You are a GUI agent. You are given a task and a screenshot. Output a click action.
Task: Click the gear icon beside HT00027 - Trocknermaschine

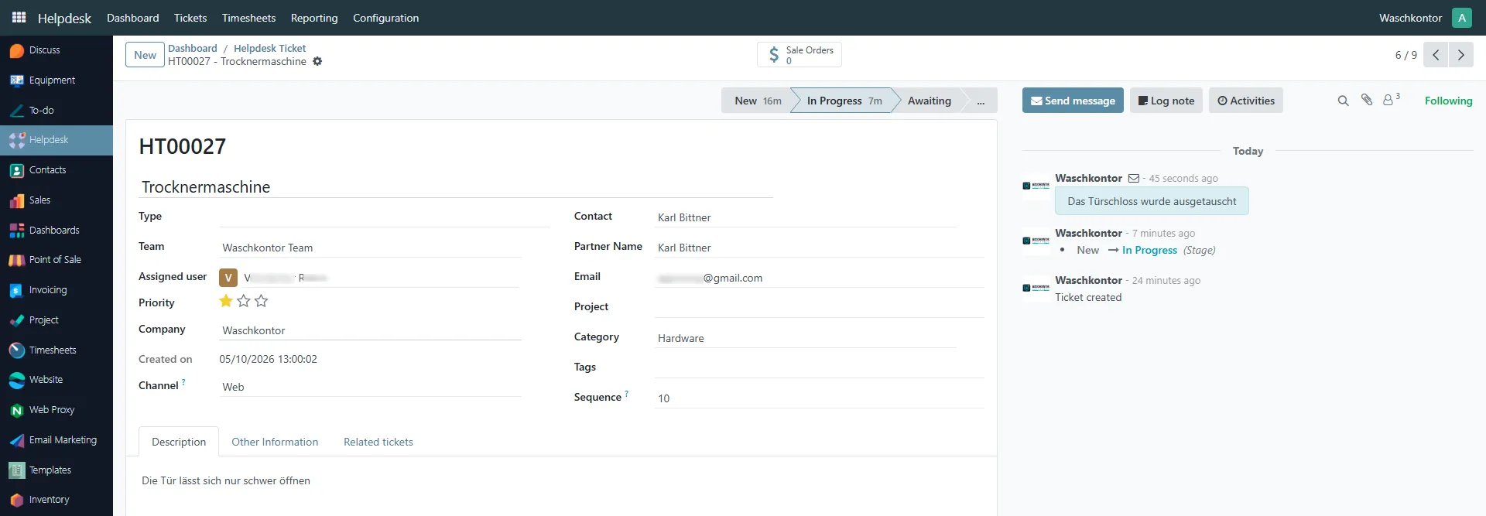coord(317,62)
